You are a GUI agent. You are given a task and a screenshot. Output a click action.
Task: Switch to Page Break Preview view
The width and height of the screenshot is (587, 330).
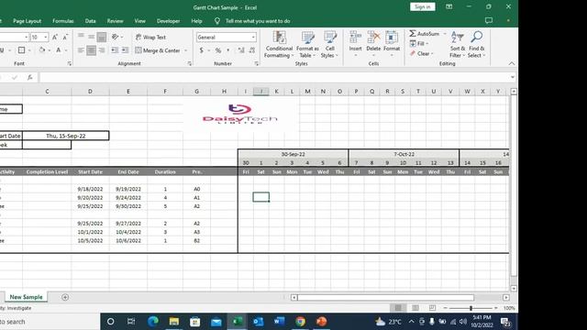pyautogui.click(x=432, y=308)
